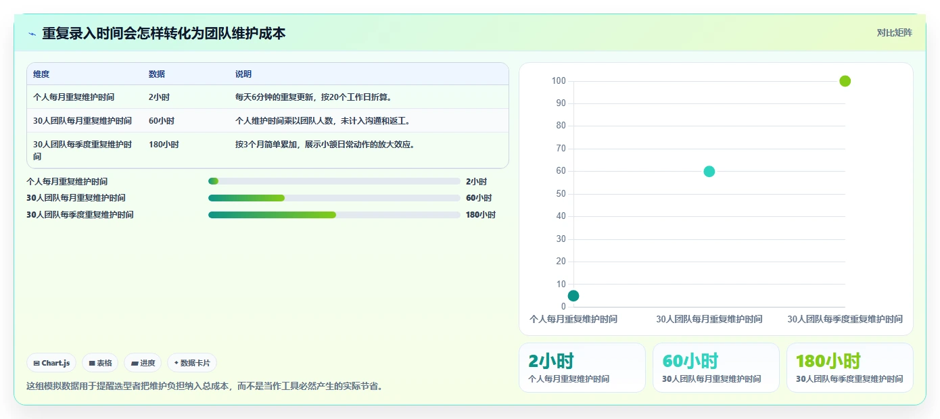Click the green chart point at 100
The width and height of the screenshot is (940, 419).
(x=845, y=81)
